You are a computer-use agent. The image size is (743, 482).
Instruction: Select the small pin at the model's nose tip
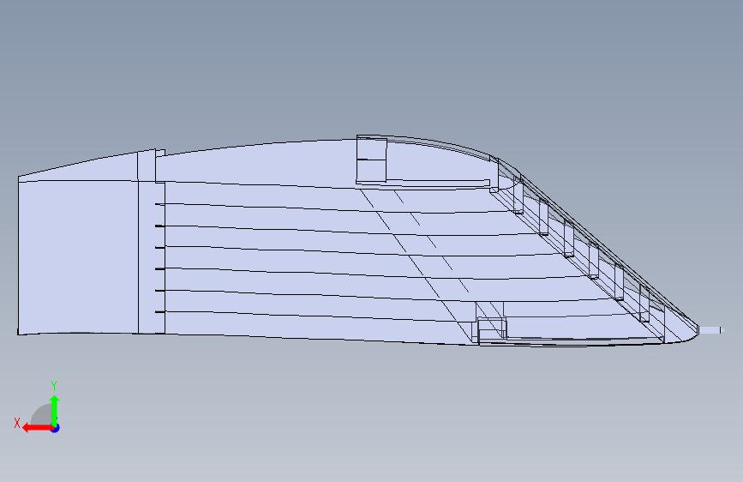pos(710,330)
